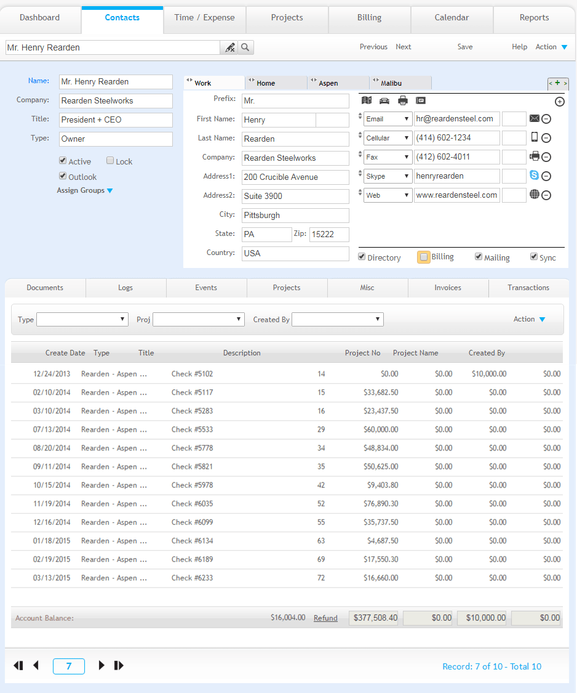This screenshot has height=693, width=577.
Task: Click reorder handle on the Email row
Action: [360, 116]
